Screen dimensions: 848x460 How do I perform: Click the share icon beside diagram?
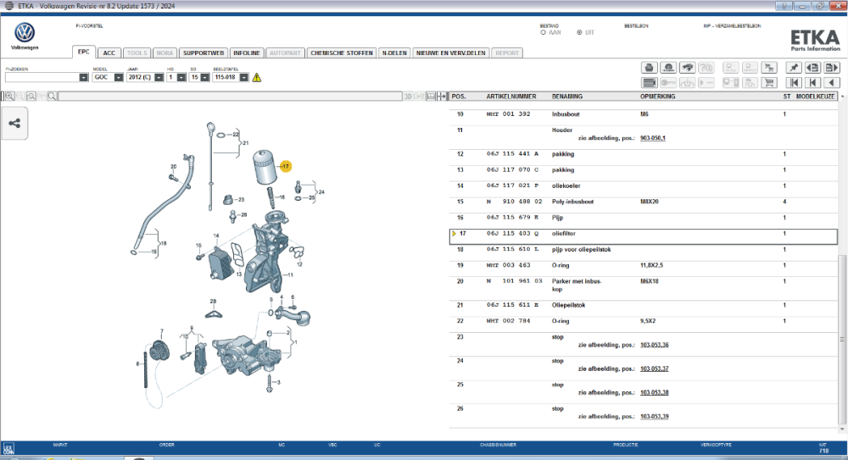click(x=14, y=123)
